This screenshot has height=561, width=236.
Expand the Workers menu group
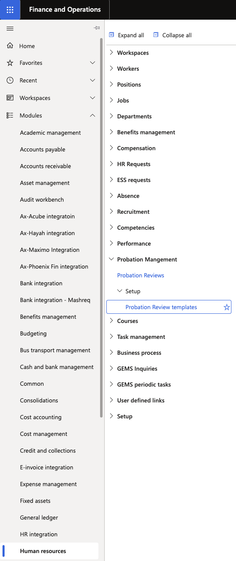pyautogui.click(x=111, y=69)
